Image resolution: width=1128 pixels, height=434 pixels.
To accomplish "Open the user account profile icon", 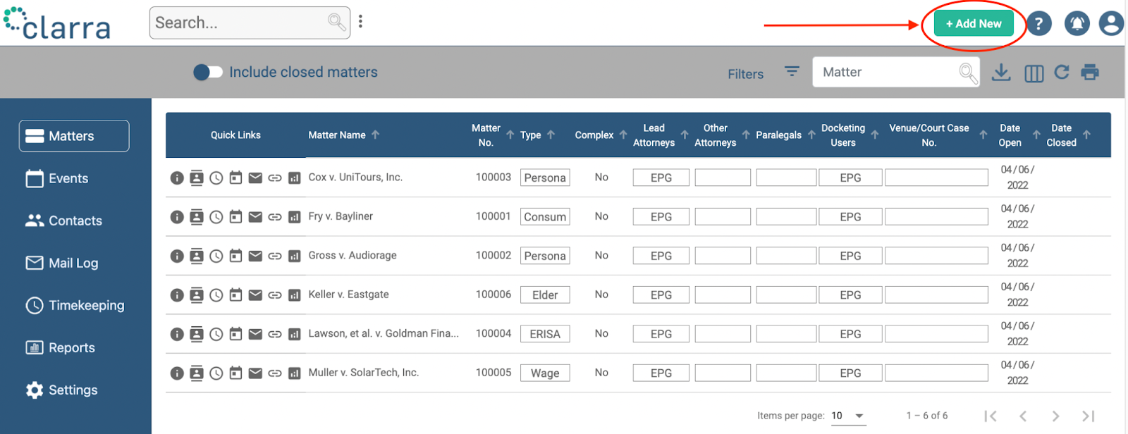I will [1111, 23].
